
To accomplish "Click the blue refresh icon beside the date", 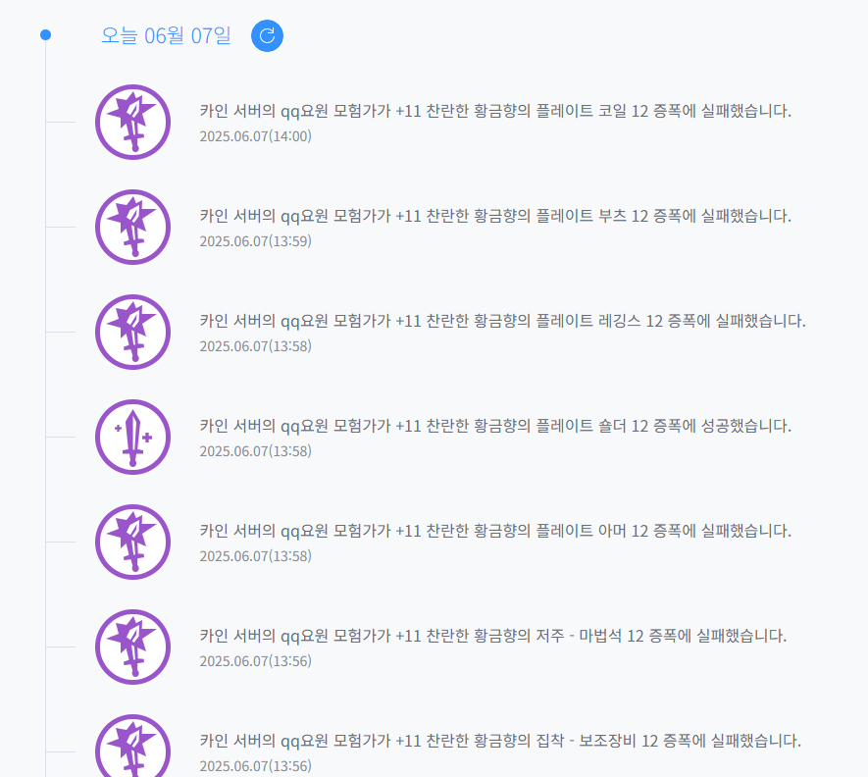I will (267, 36).
